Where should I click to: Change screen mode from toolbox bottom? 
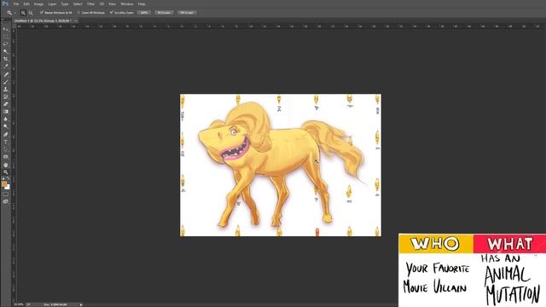pyautogui.click(x=5, y=201)
